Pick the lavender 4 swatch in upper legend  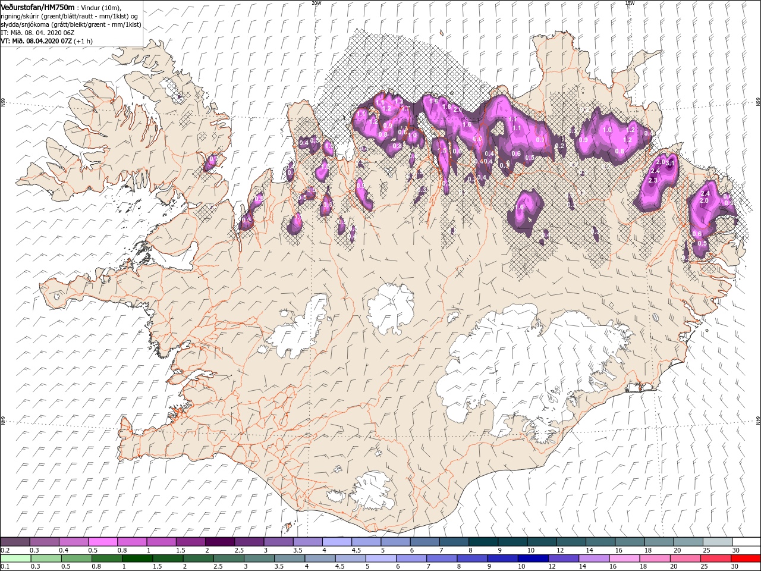(x=337, y=542)
